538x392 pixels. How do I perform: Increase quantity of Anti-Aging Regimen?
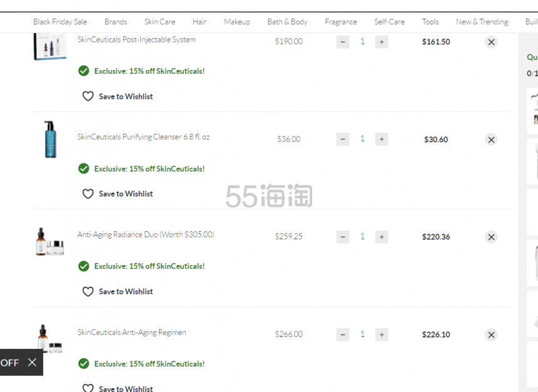(382, 334)
